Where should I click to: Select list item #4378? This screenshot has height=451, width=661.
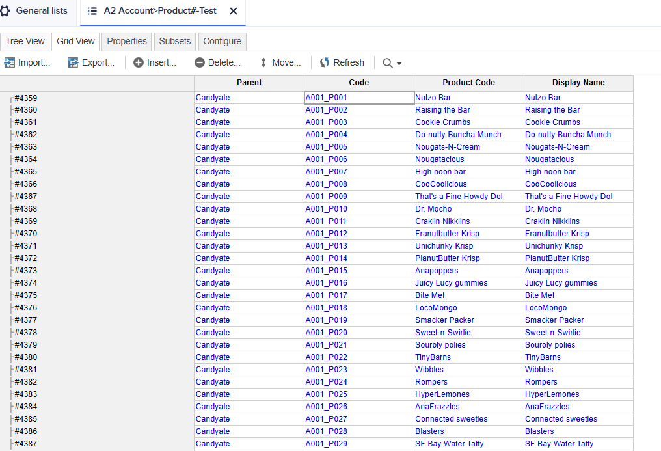26,333
